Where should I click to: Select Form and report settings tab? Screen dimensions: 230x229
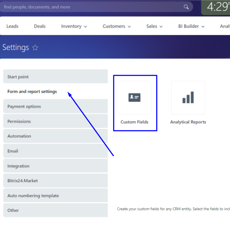pyautogui.click(x=32, y=91)
